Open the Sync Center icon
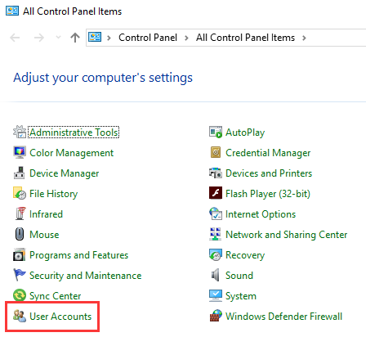This screenshot has height=346, width=366. [20, 295]
